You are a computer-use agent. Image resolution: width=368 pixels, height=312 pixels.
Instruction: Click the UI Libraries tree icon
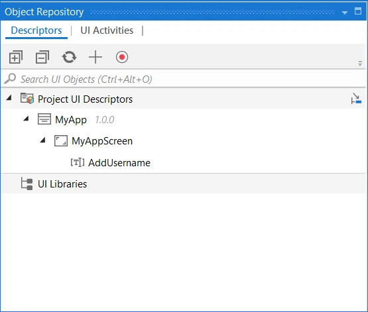(27, 183)
